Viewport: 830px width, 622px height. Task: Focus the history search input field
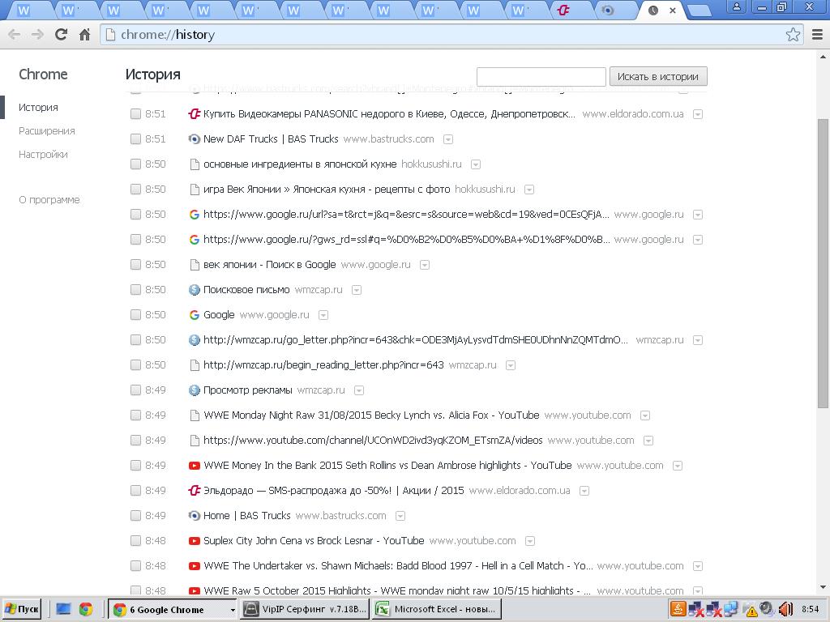pyautogui.click(x=541, y=77)
